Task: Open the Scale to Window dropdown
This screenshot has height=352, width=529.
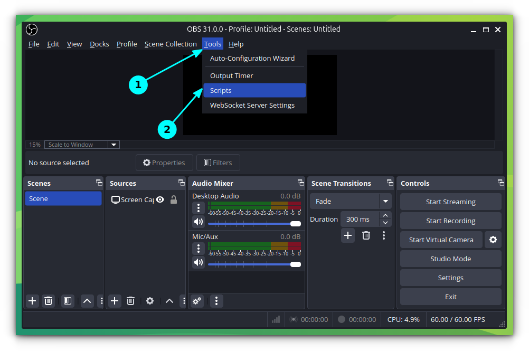Action: point(82,144)
